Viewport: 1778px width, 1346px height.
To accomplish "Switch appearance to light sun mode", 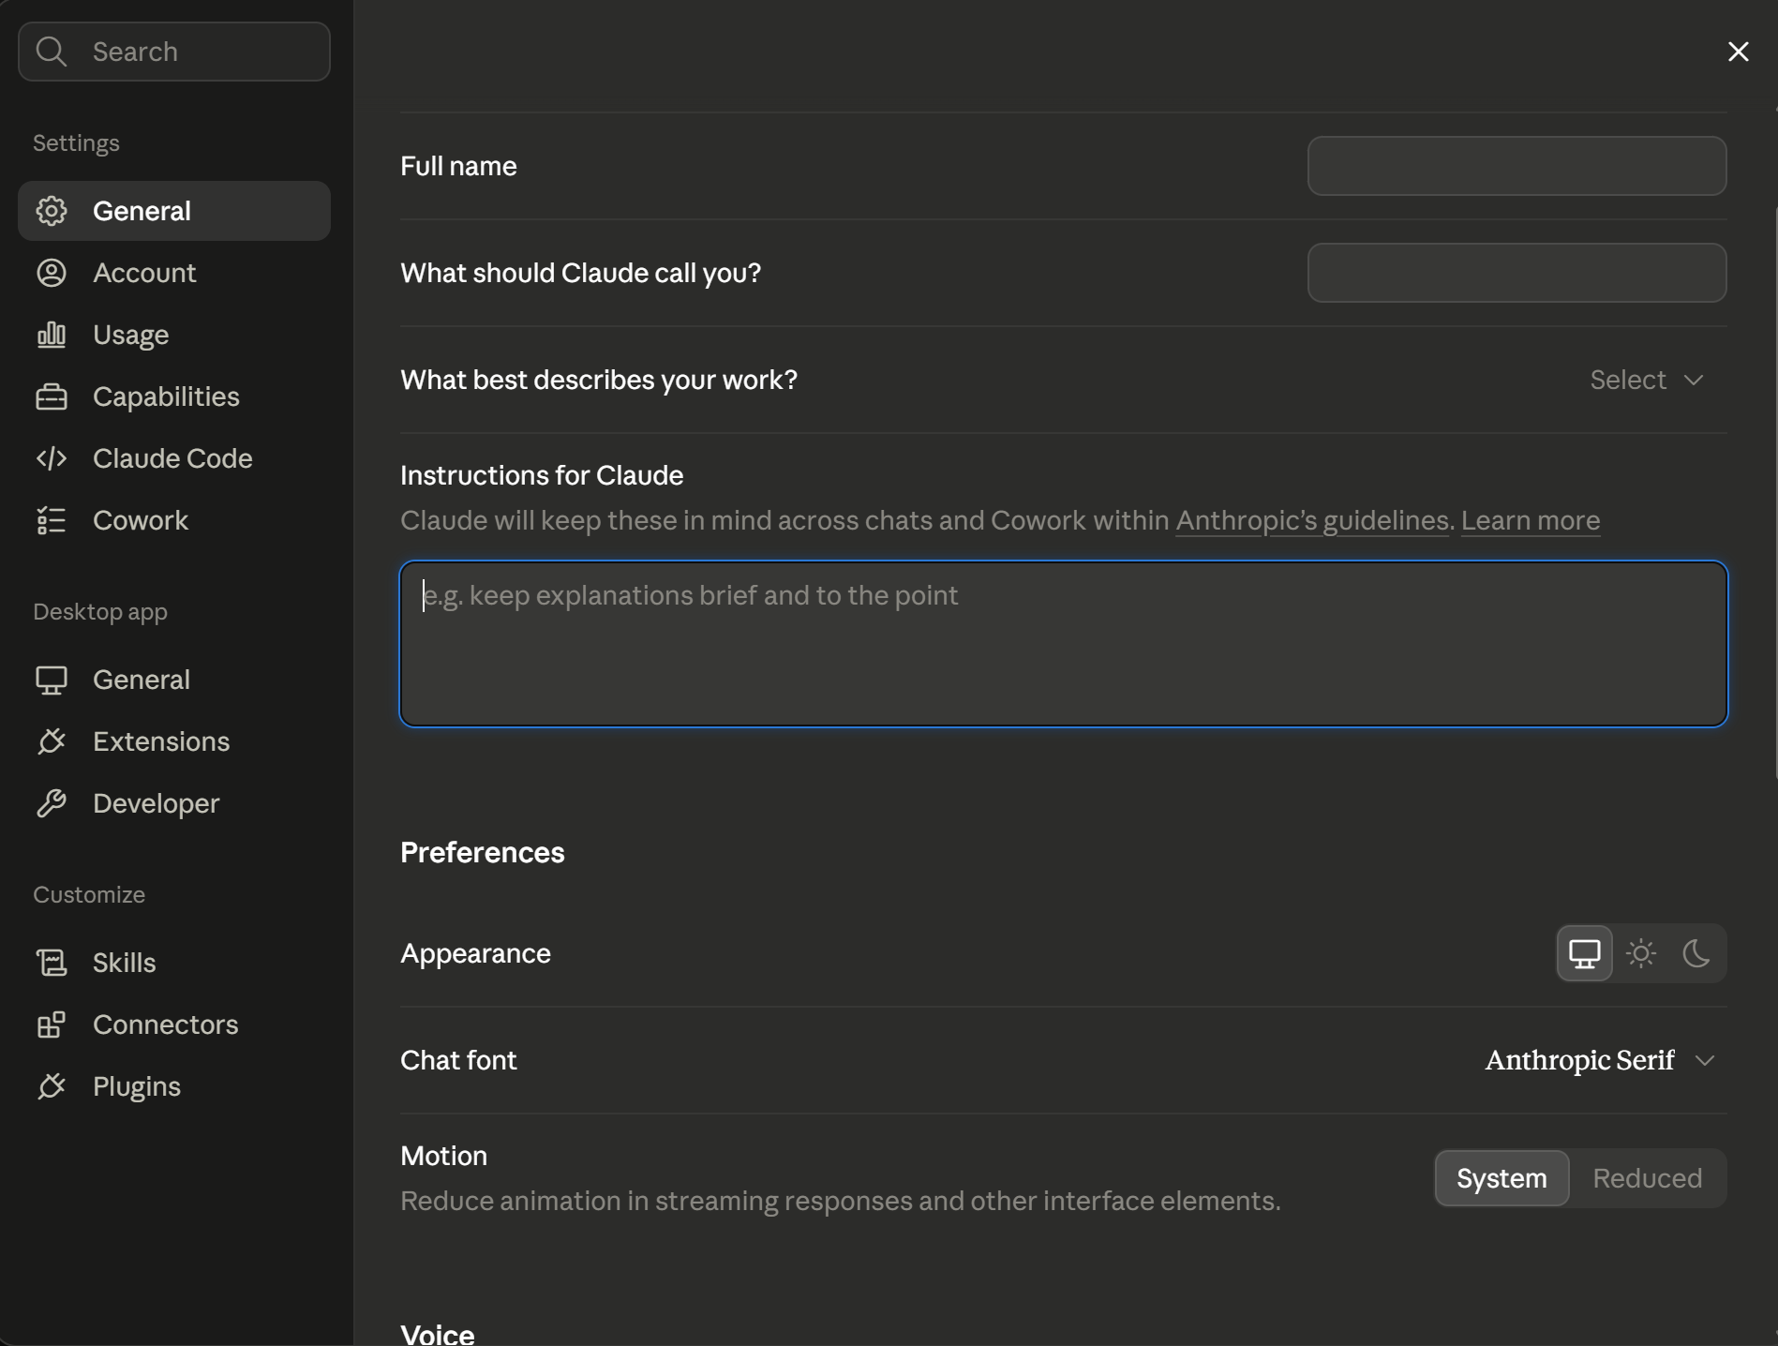I will pyautogui.click(x=1640, y=953).
